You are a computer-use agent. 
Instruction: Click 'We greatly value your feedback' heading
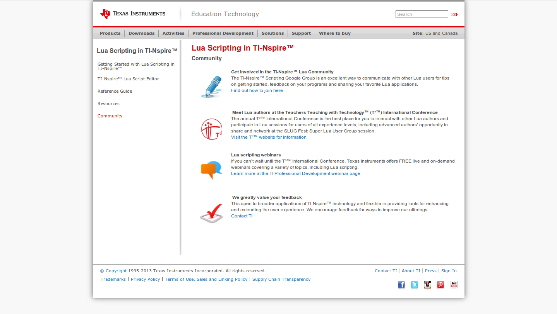coord(267,197)
